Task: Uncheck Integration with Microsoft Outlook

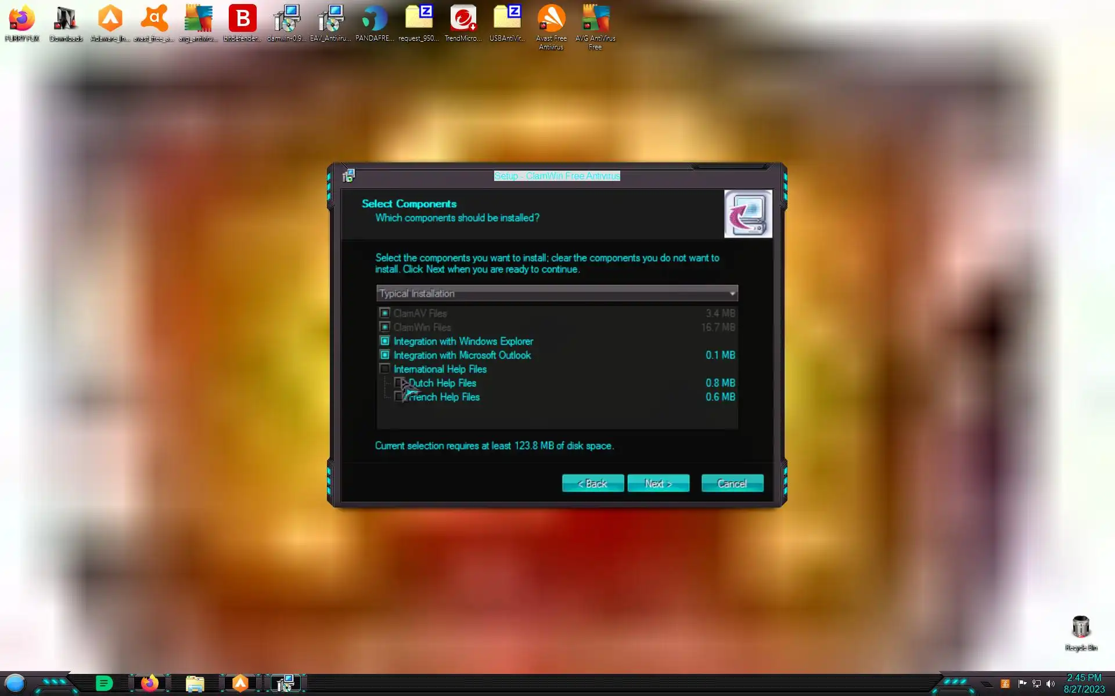Action: click(384, 355)
